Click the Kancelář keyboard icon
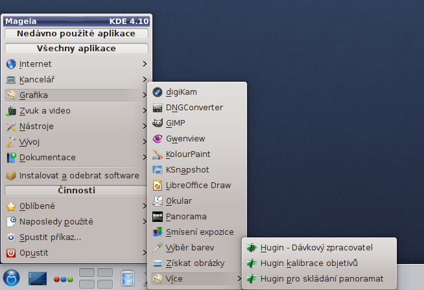The height and width of the screenshot is (290, 424). coord(11,80)
